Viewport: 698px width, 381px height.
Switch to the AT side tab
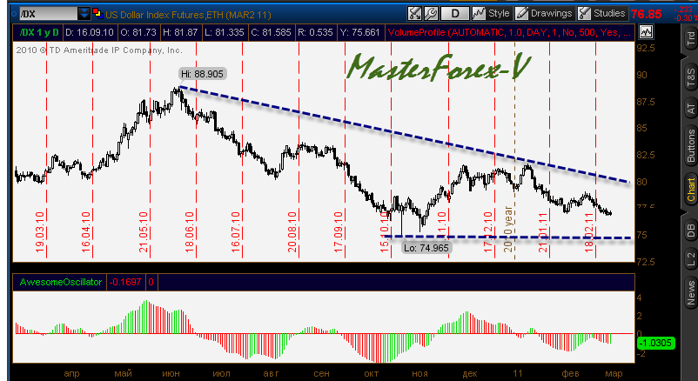[x=690, y=108]
